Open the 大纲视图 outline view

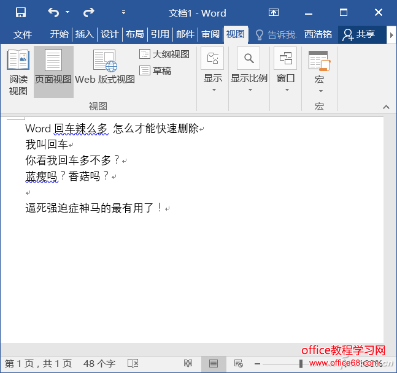[x=164, y=54]
